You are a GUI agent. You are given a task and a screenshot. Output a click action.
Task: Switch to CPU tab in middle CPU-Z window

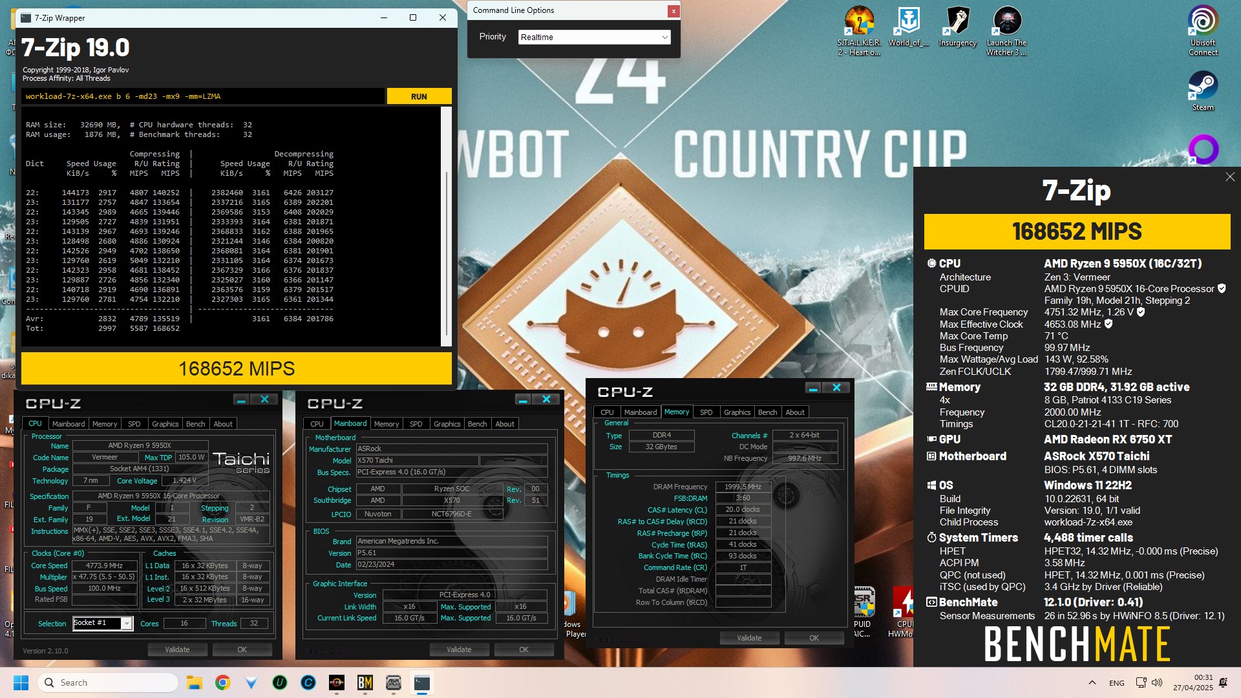(x=317, y=424)
